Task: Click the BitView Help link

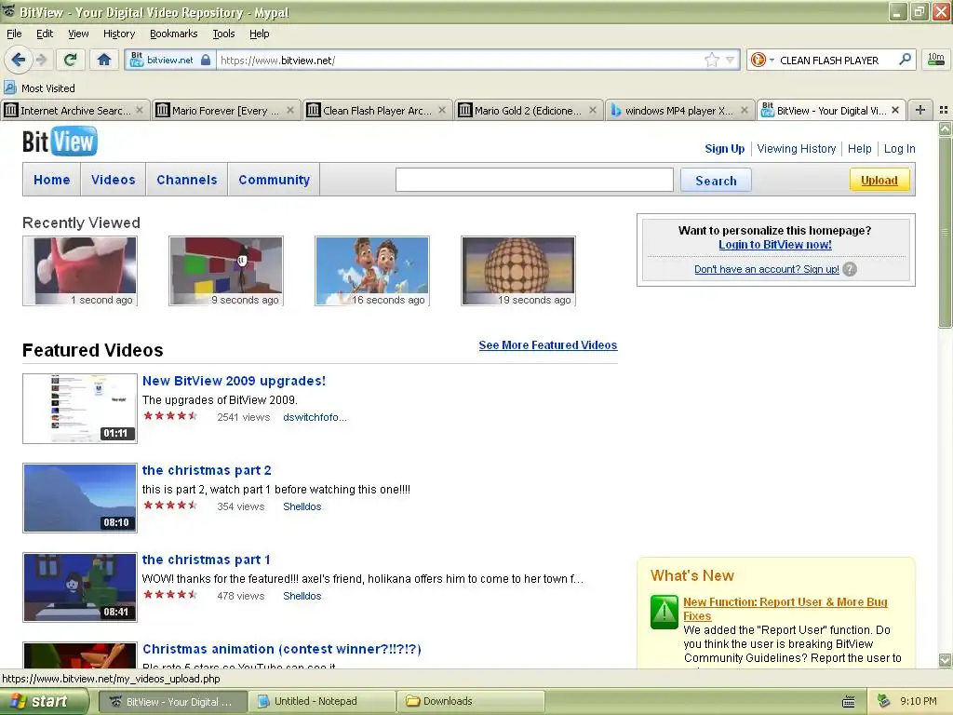Action: tap(859, 148)
